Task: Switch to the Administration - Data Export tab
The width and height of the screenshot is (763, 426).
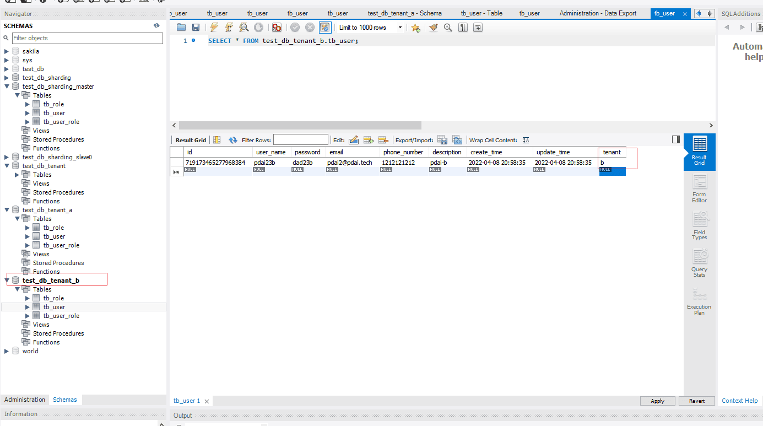Action: point(598,13)
